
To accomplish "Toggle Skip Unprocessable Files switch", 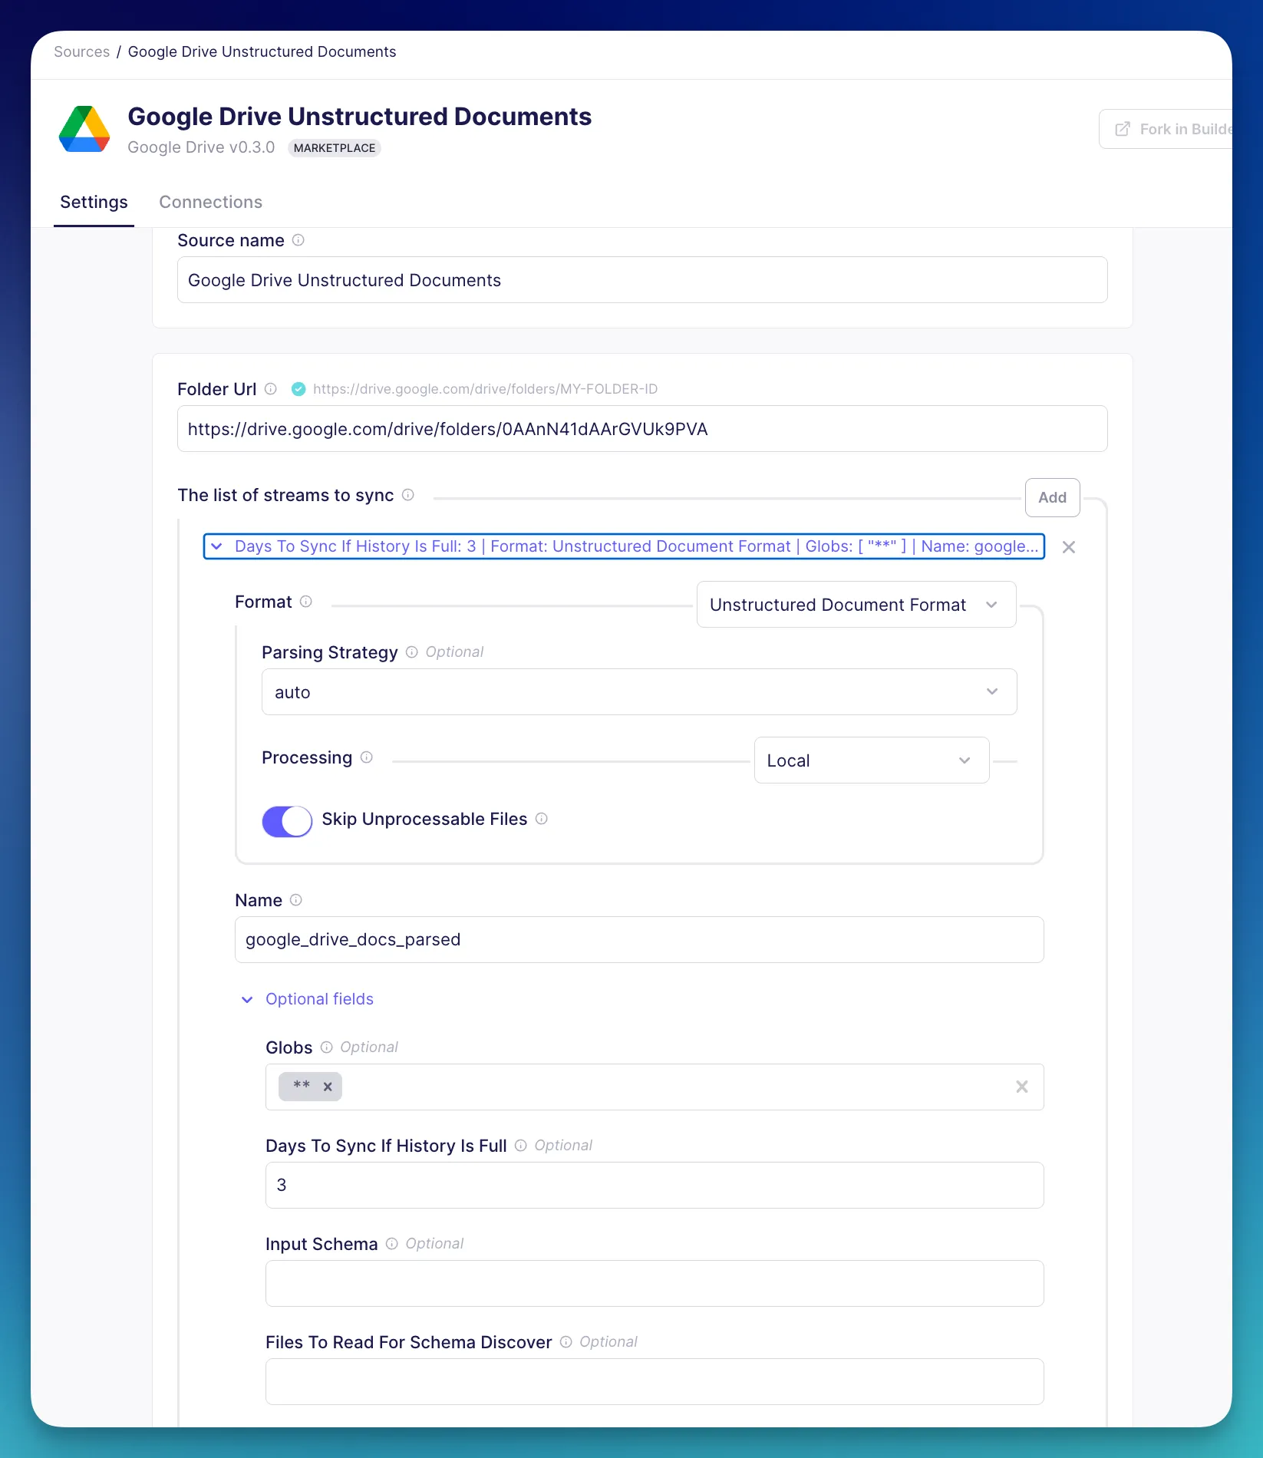I will [x=287, y=821].
